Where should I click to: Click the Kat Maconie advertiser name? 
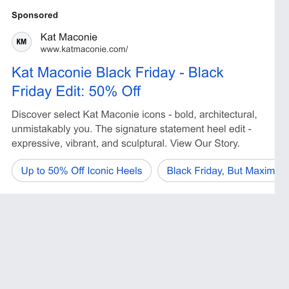pos(69,37)
